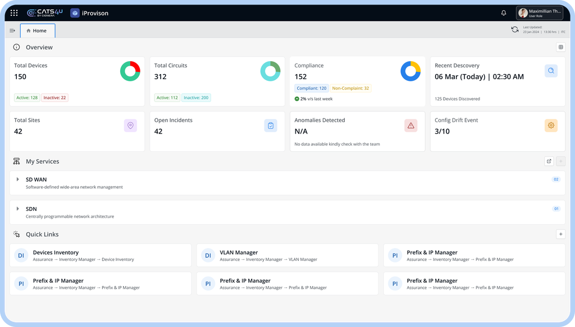Viewport: 575px width, 327px height.
Task: Click the Total Devices value 150
Action: (20, 77)
